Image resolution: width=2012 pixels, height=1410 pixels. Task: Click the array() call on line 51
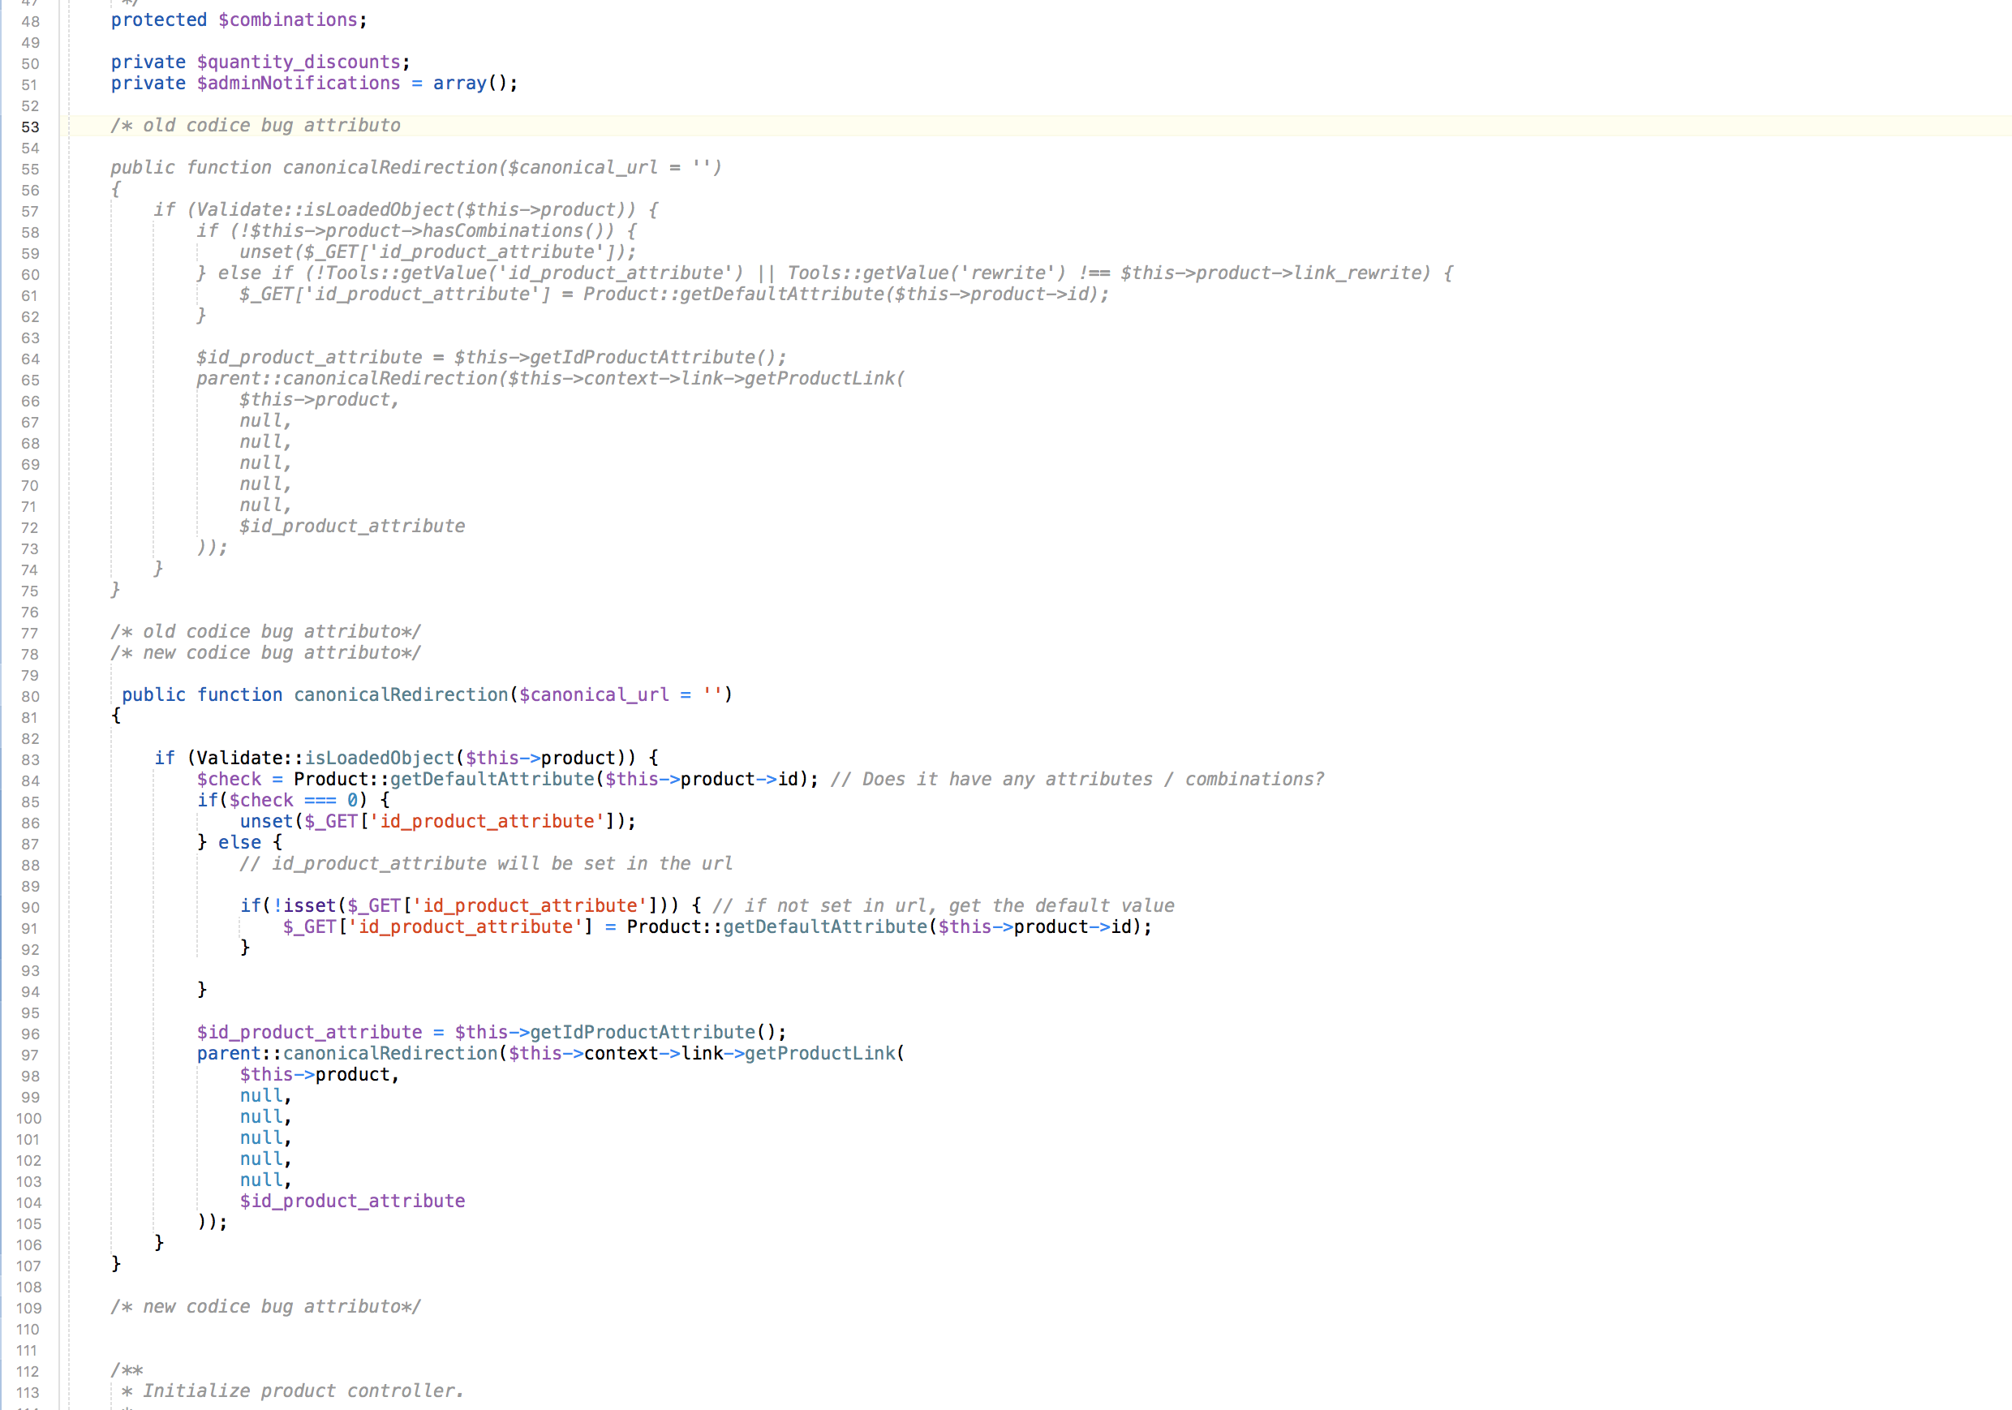[469, 84]
